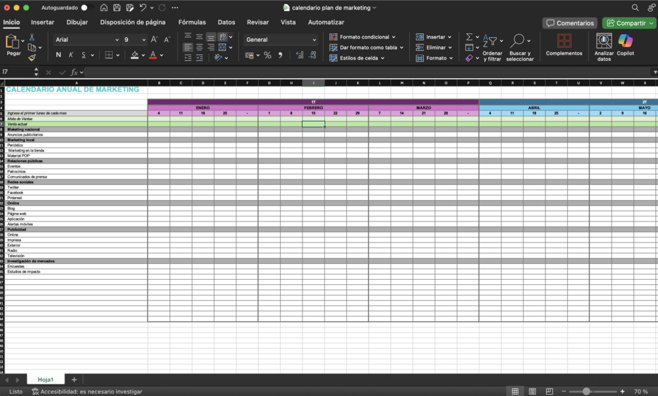Viewport: 658px width, 396px height.
Task: Open the Revisar tab
Action: (x=258, y=22)
